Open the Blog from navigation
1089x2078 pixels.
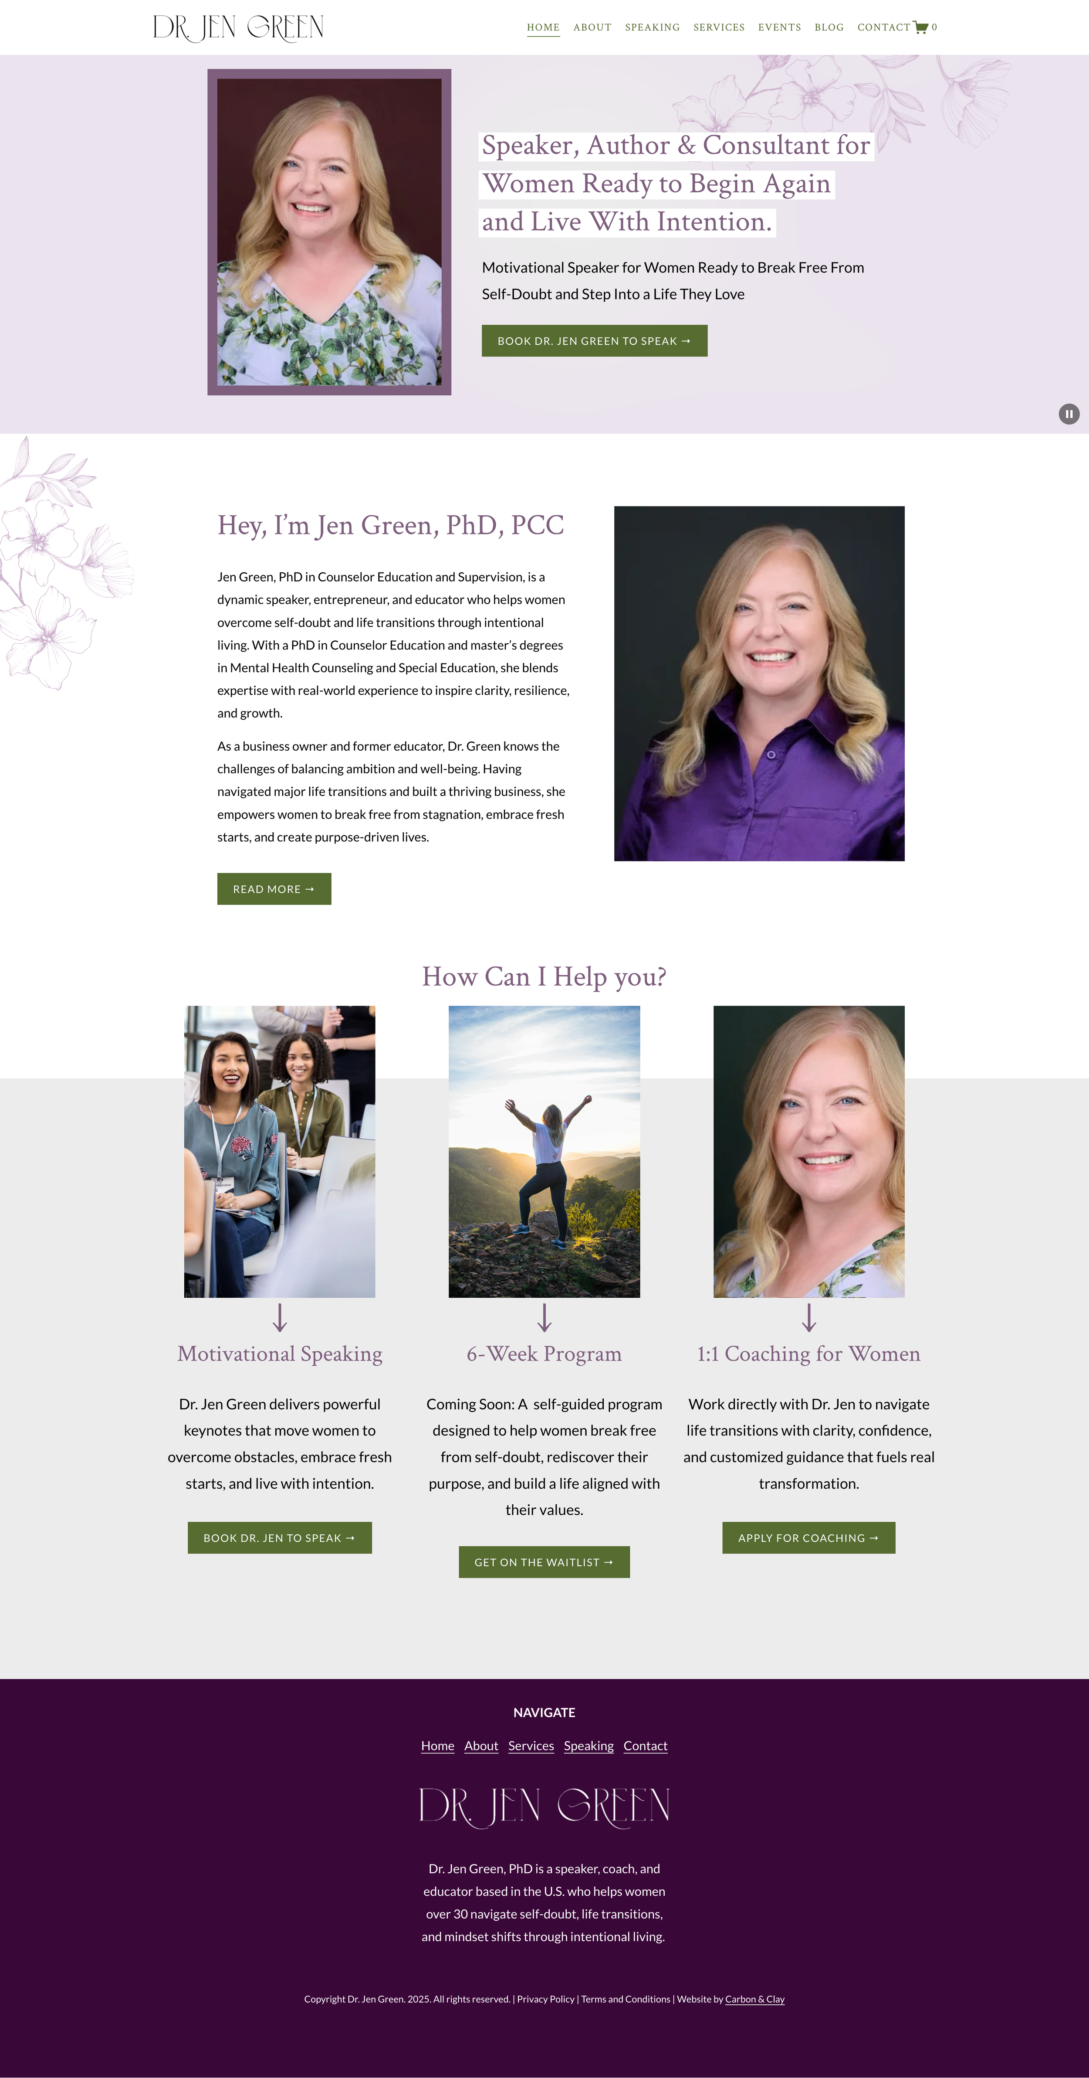tap(829, 27)
